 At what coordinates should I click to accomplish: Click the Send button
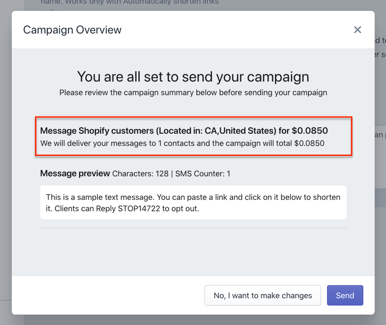345,295
